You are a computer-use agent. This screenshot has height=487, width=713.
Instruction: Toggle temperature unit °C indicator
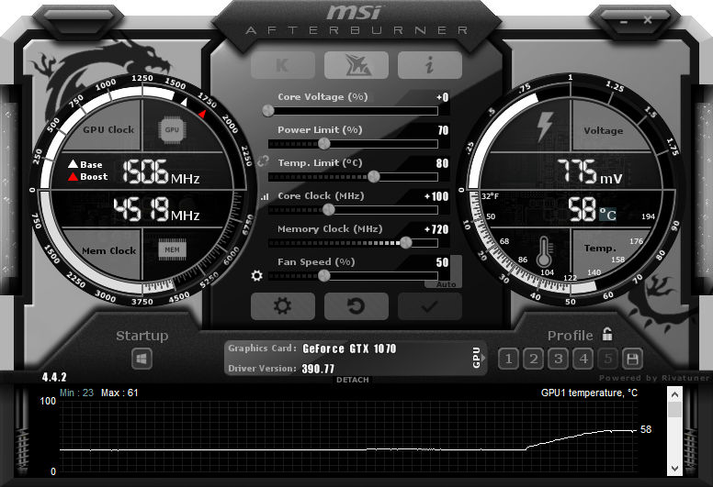tap(607, 215)
